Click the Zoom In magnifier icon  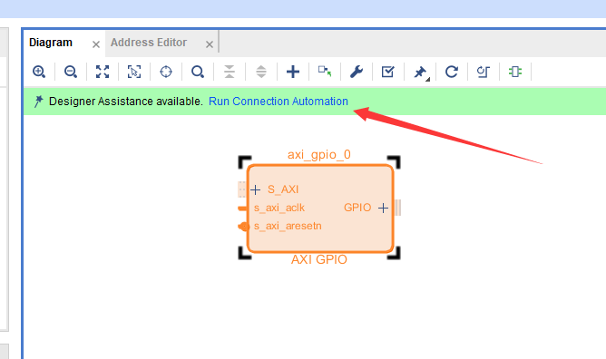(x=39, y=72)
